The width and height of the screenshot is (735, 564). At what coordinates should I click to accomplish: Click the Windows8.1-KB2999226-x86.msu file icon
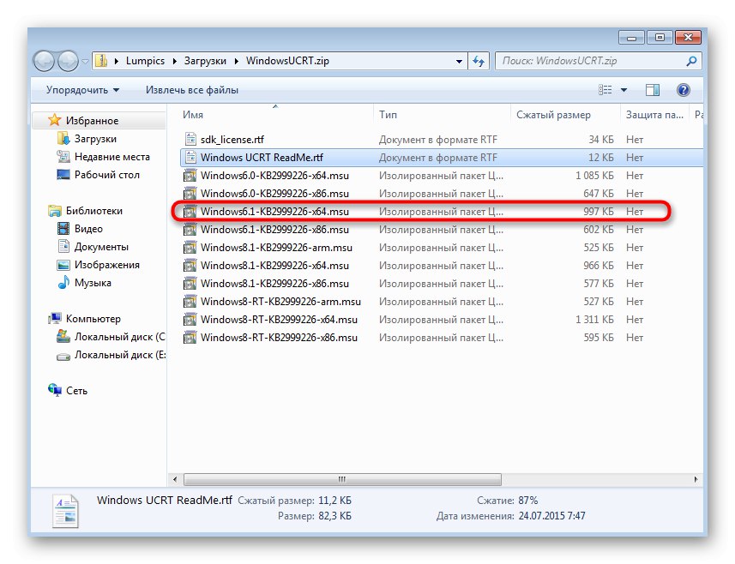(190, 284)
